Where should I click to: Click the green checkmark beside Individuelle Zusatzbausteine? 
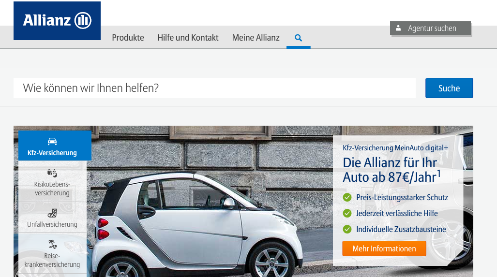347,229
